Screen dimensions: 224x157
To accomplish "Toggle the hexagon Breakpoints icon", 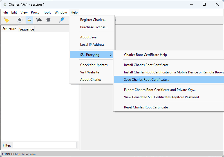I will [x=48, y=20].
